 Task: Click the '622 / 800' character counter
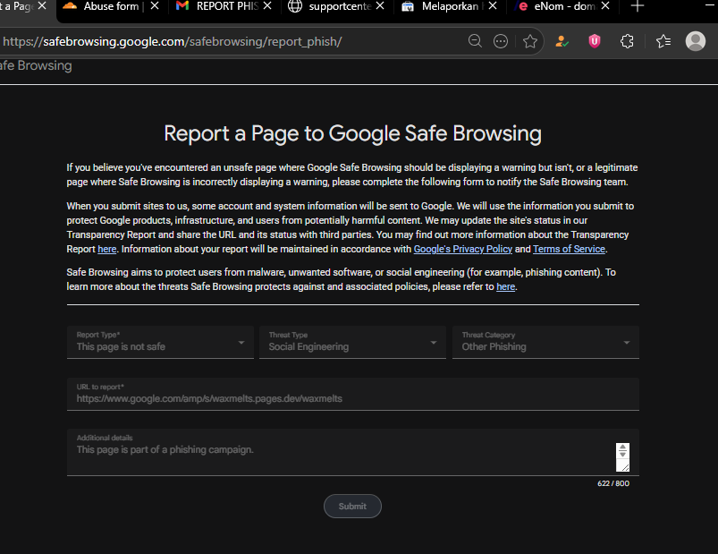coord(613,483)
